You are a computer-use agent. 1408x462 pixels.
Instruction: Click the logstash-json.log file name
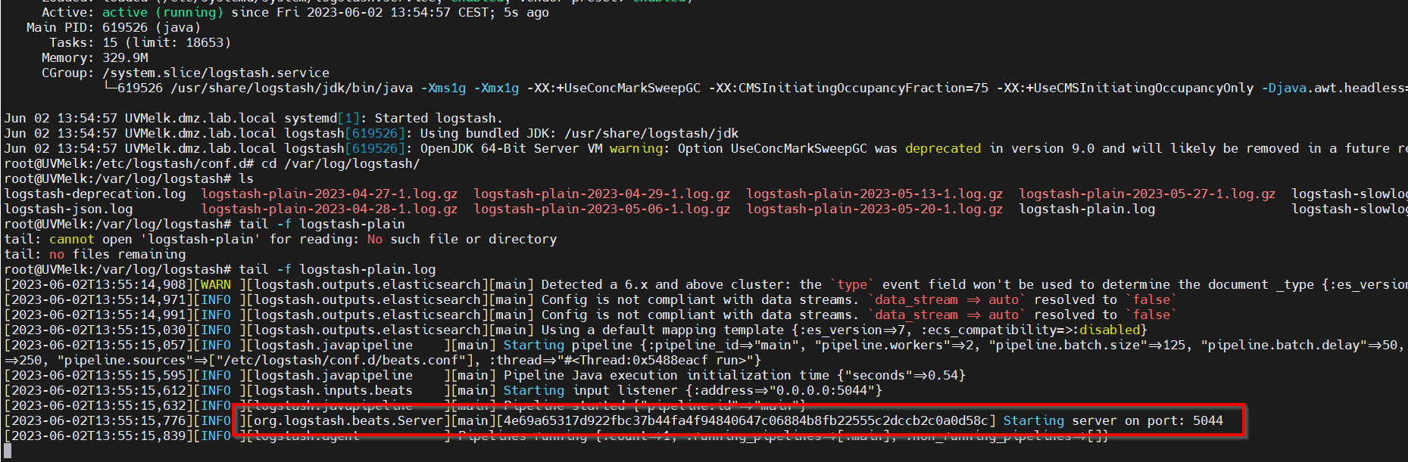tap(68, 209)
